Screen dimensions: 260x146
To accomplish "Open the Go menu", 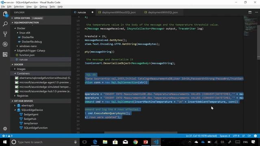I will 35,6.
